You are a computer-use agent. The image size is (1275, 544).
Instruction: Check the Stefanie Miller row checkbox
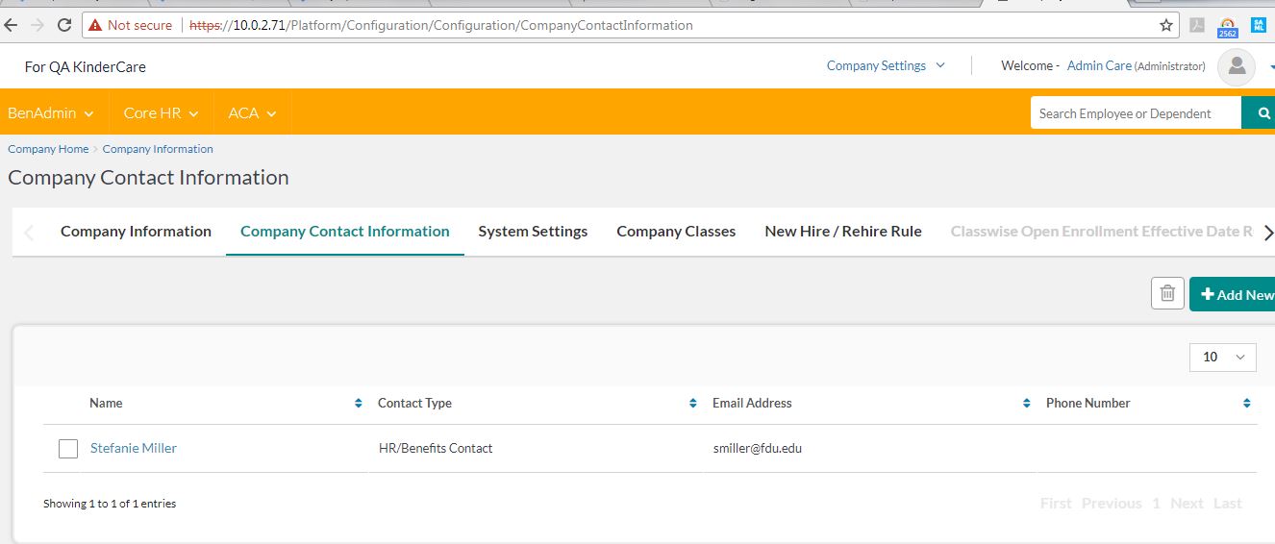[68, 449]
